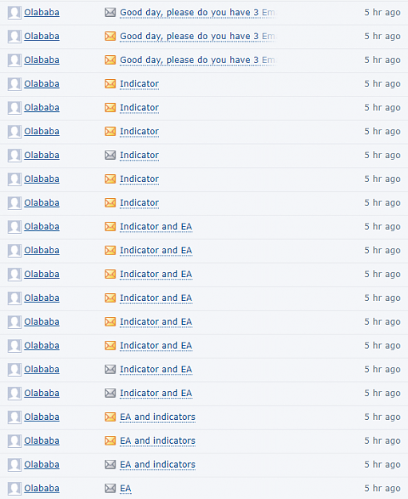Click the gray envelope beside EA and indicators

(110, 465)
